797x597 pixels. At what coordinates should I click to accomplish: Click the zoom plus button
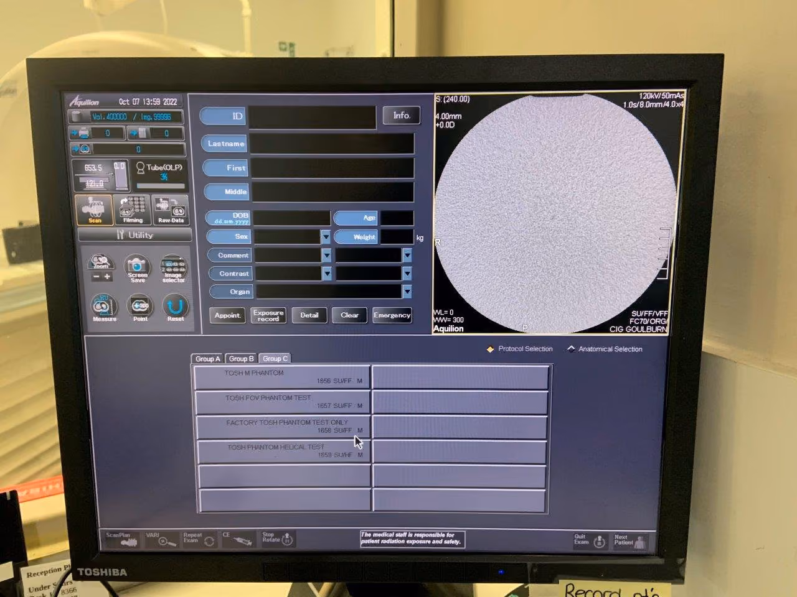coord(107,276)
